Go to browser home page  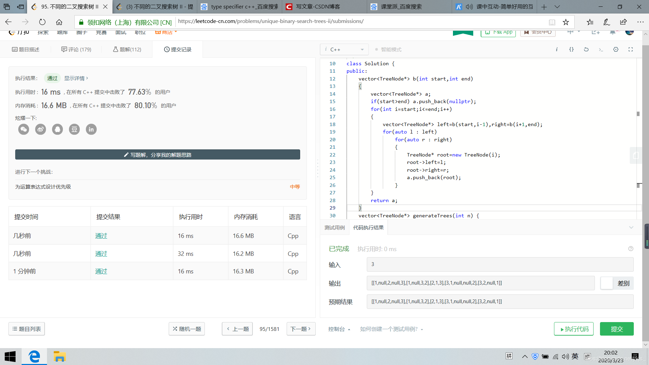[59, 22]
